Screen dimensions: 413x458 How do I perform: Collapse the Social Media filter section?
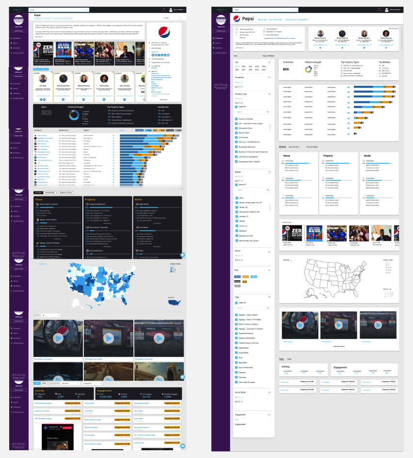coord(269,392)
